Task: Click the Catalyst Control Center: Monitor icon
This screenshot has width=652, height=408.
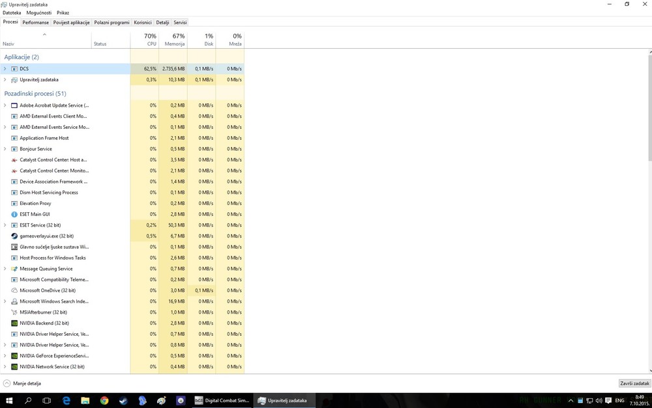Action: [14, 170]
